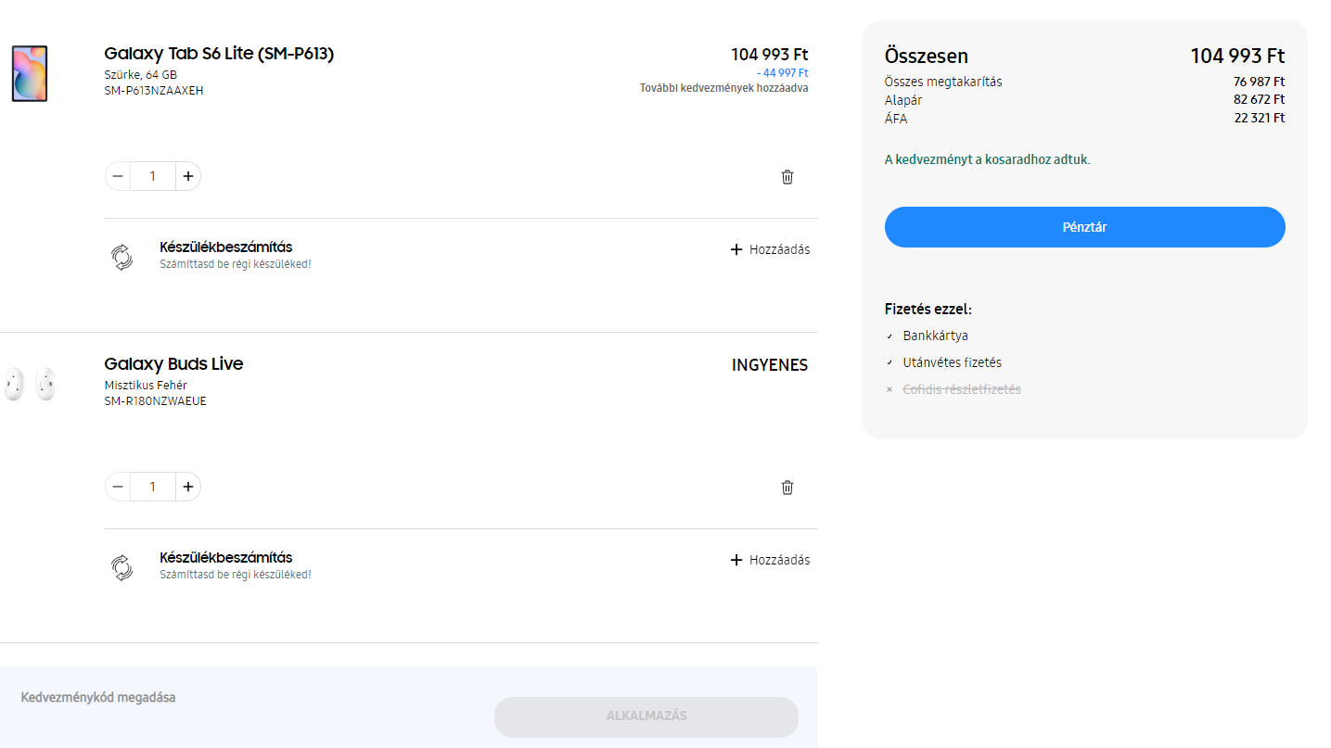The height and width of the screenshot is (748, 1331).
Task: Select the Utánvétes fizetés option text
Action: [x=952, y=362]
